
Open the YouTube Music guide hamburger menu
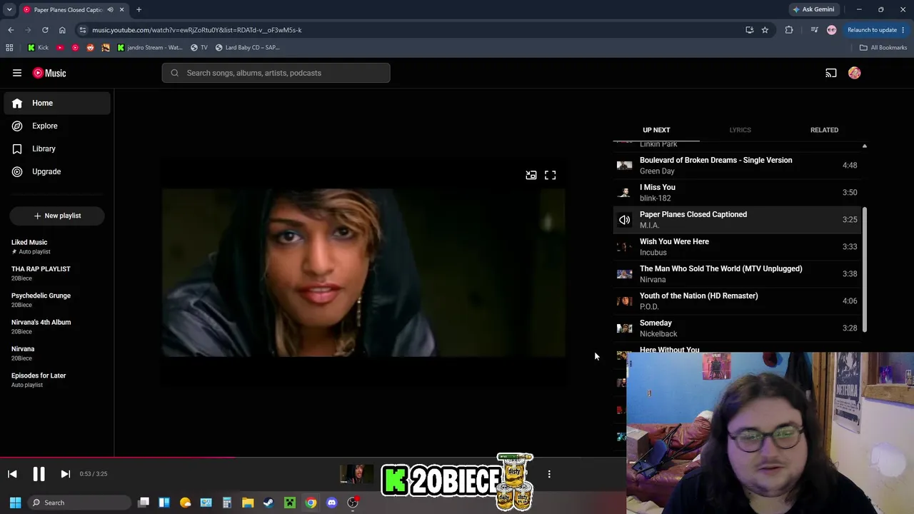pyautogui.click(x=17, y=73)
